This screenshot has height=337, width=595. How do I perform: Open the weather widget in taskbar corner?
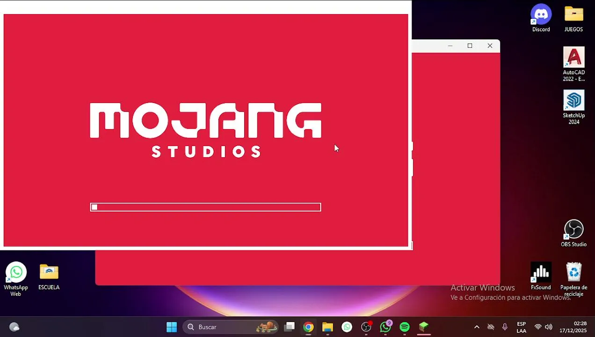point(15,327)
